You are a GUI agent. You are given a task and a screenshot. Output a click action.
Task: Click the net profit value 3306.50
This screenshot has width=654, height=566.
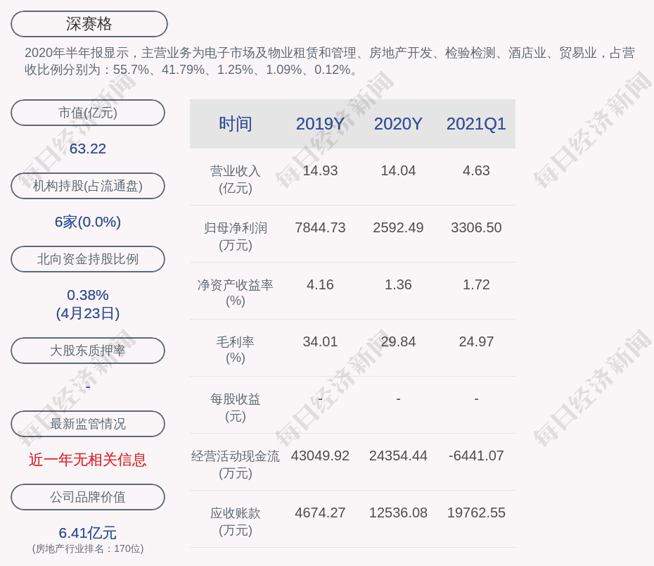(476, 227)
